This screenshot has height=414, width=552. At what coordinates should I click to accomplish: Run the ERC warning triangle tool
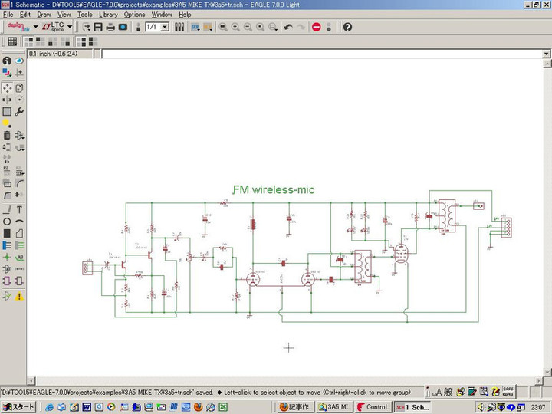pos(19,296)
